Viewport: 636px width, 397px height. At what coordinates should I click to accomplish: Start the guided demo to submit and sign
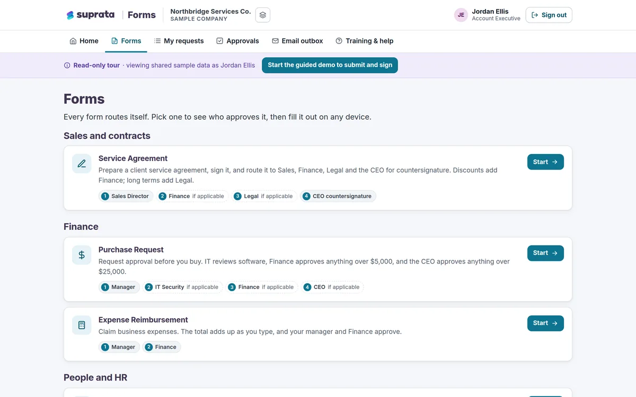coord(330,65)
